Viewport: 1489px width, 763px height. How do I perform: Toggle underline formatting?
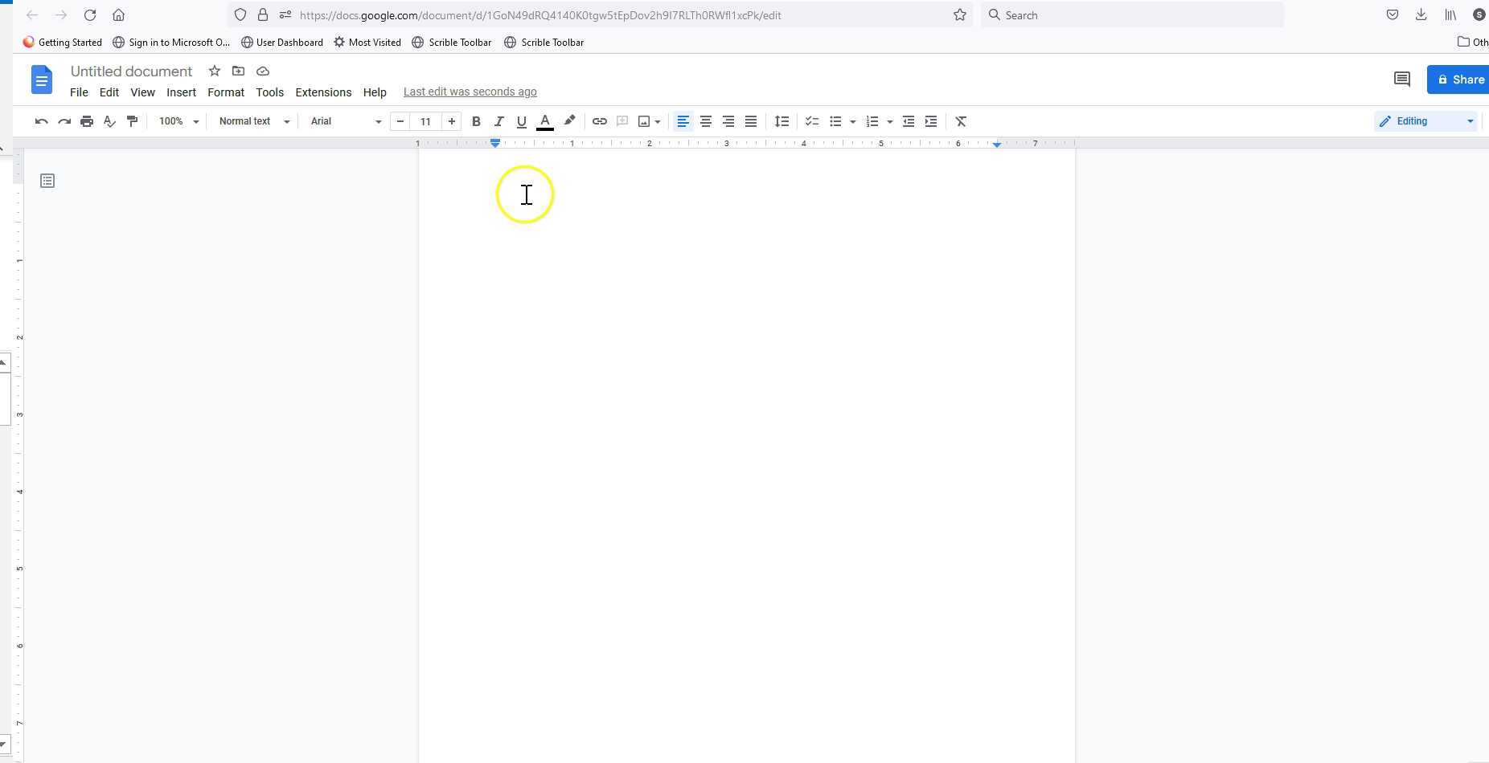tap(521, 121)
